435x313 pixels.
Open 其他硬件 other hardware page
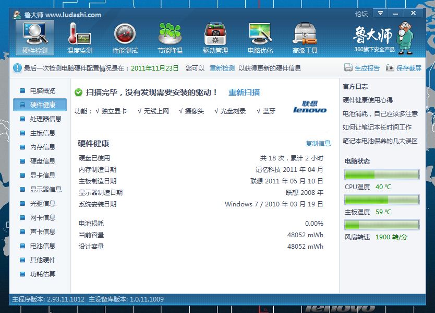pos(40,260)
